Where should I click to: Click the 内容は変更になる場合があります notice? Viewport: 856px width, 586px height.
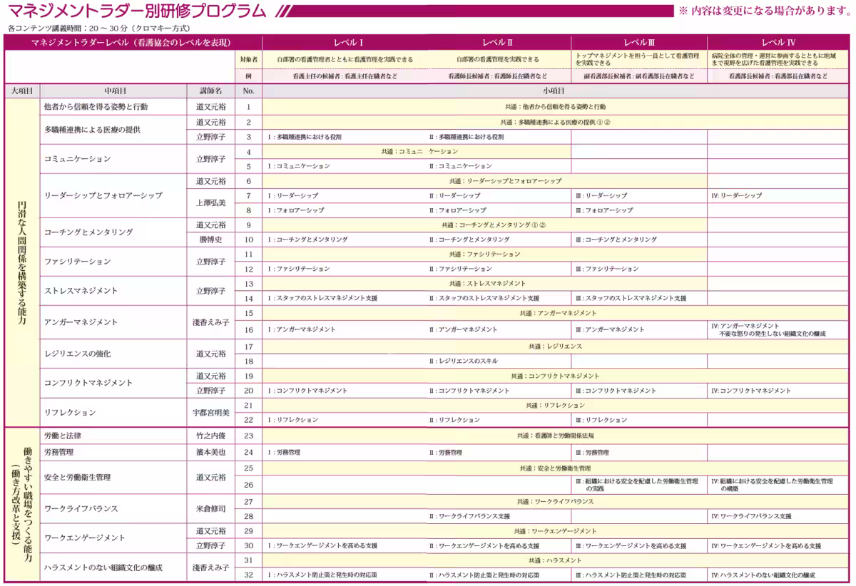coord(763,11)
